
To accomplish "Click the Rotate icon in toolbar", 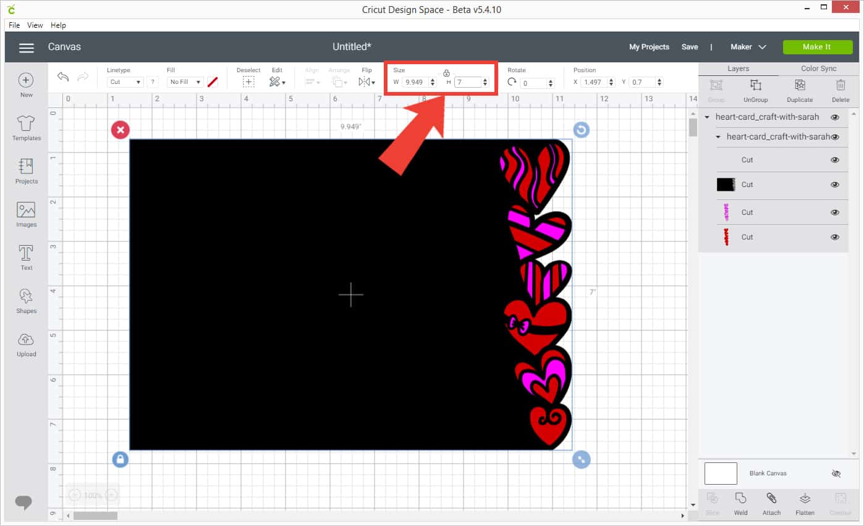I will [512, 82].
